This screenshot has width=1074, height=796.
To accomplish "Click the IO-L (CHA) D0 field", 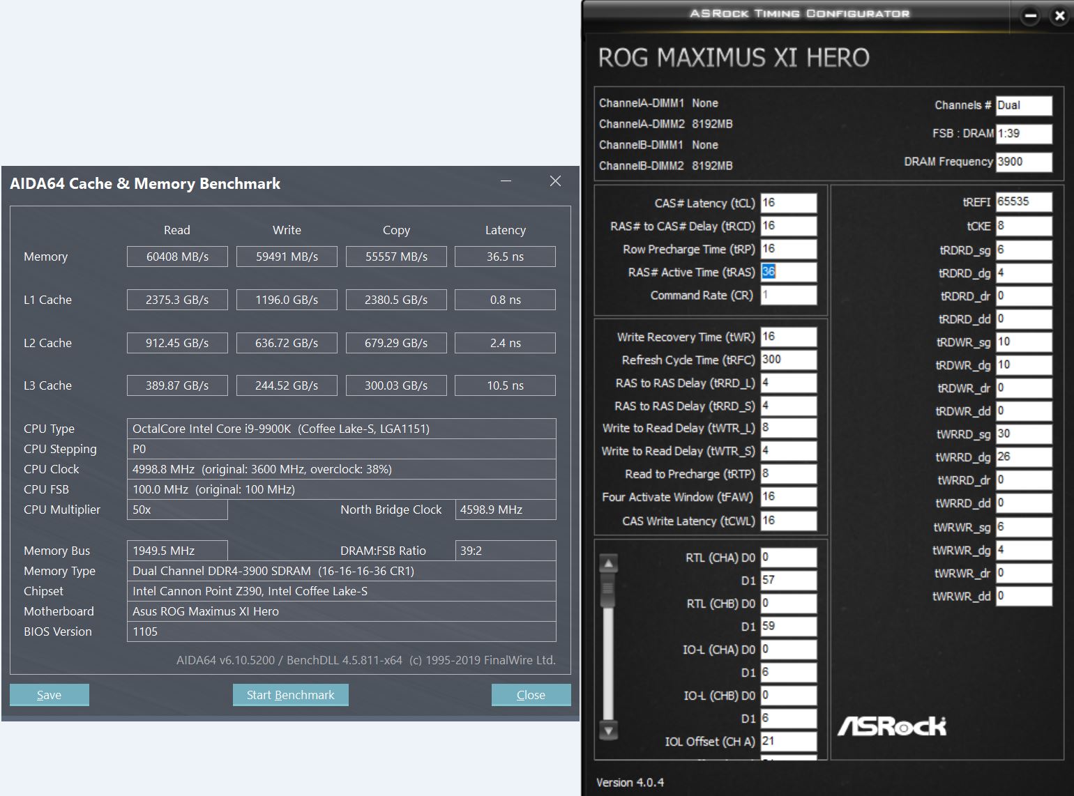I will coord(788,650).
